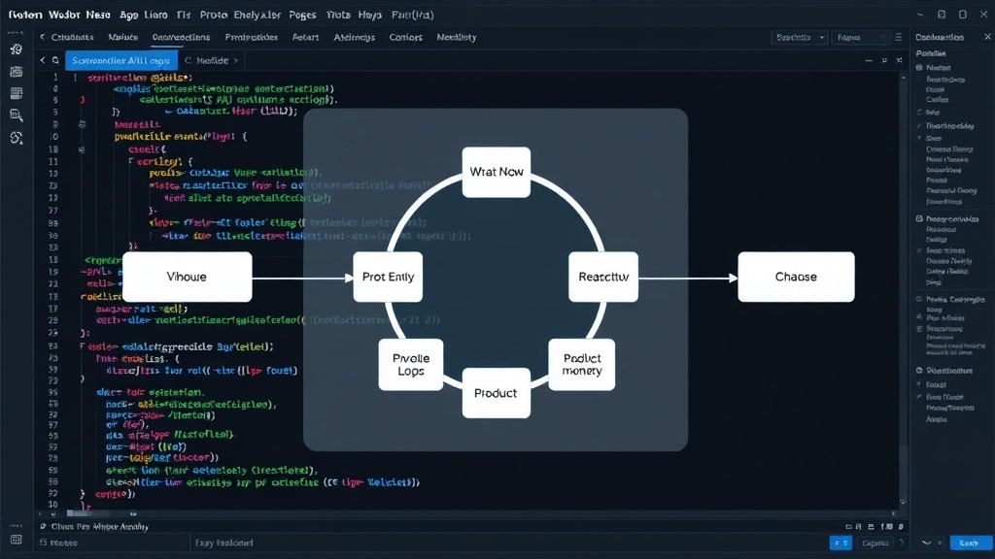Select the keyboard-like grid icon in left sidebar

tap(17, 93)
